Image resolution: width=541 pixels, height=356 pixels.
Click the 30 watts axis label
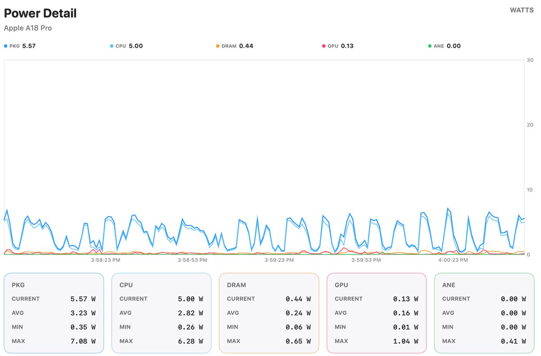coord(530,60)
